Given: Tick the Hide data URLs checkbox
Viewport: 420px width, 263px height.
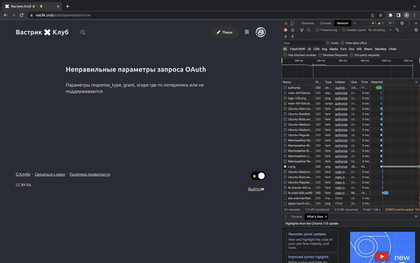Looking at the screenshot, I should (x=342, y=43).
